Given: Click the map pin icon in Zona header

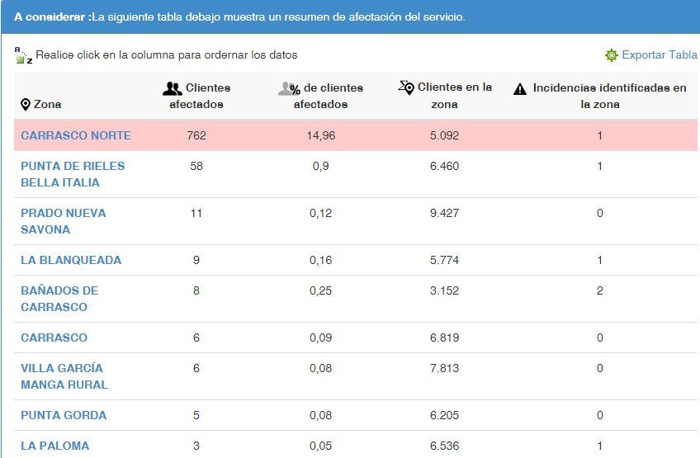Looking at the screenshot, I should [26, 105].
